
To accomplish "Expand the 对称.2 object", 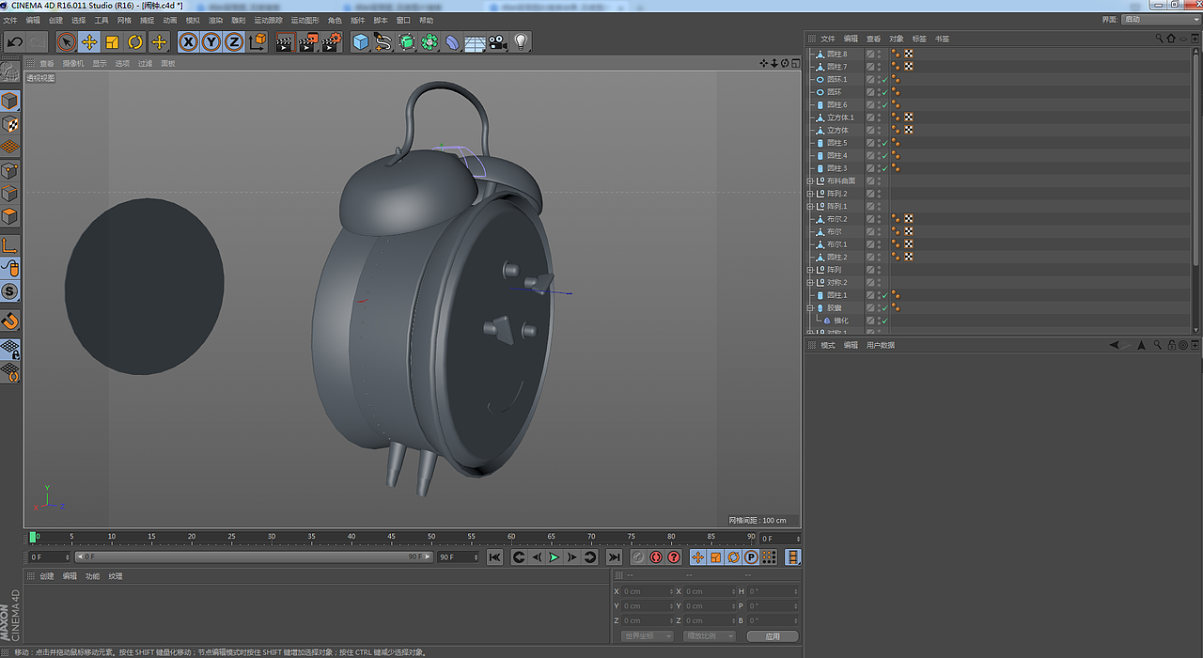I will point(810,282).
